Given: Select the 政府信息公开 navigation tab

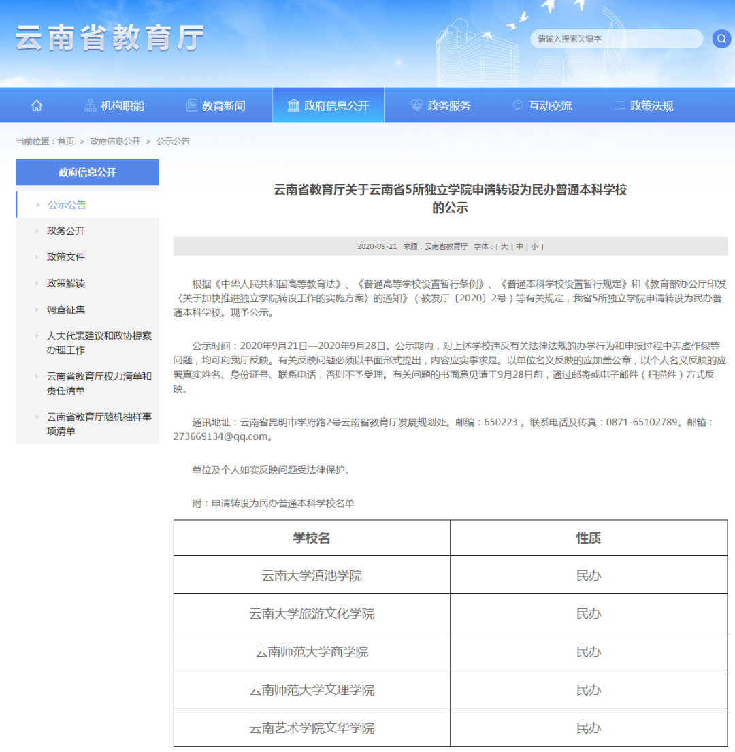Looking at the screenshot, I should point(329,105).
